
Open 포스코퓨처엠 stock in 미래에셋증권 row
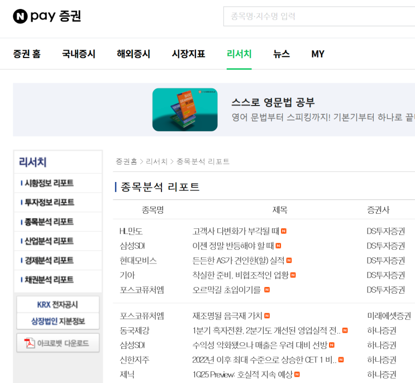tap(142, 316)
